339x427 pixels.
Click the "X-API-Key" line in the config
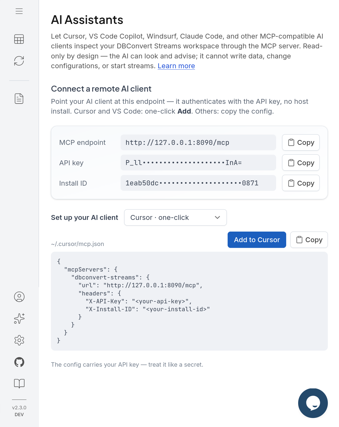139,301
